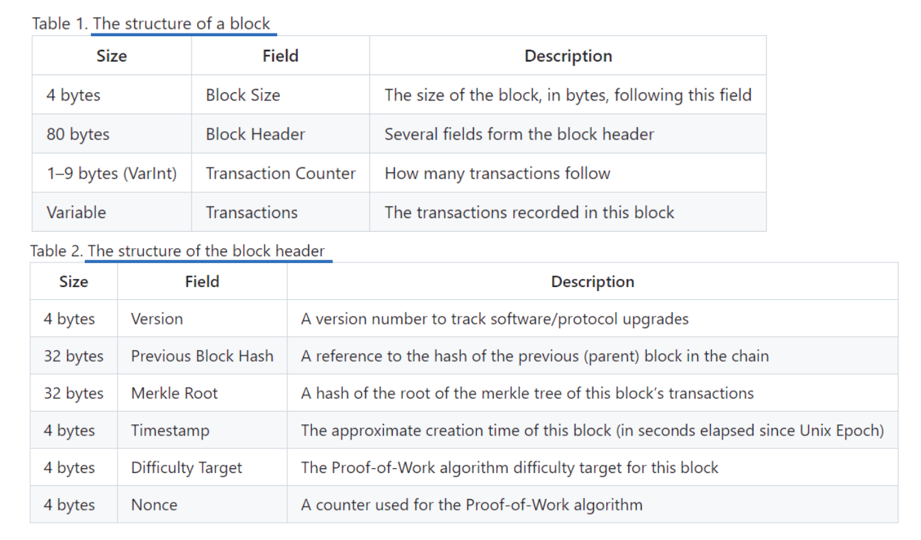
Task: Click the '80 bytes' size cell
Action: click(112, 134)
